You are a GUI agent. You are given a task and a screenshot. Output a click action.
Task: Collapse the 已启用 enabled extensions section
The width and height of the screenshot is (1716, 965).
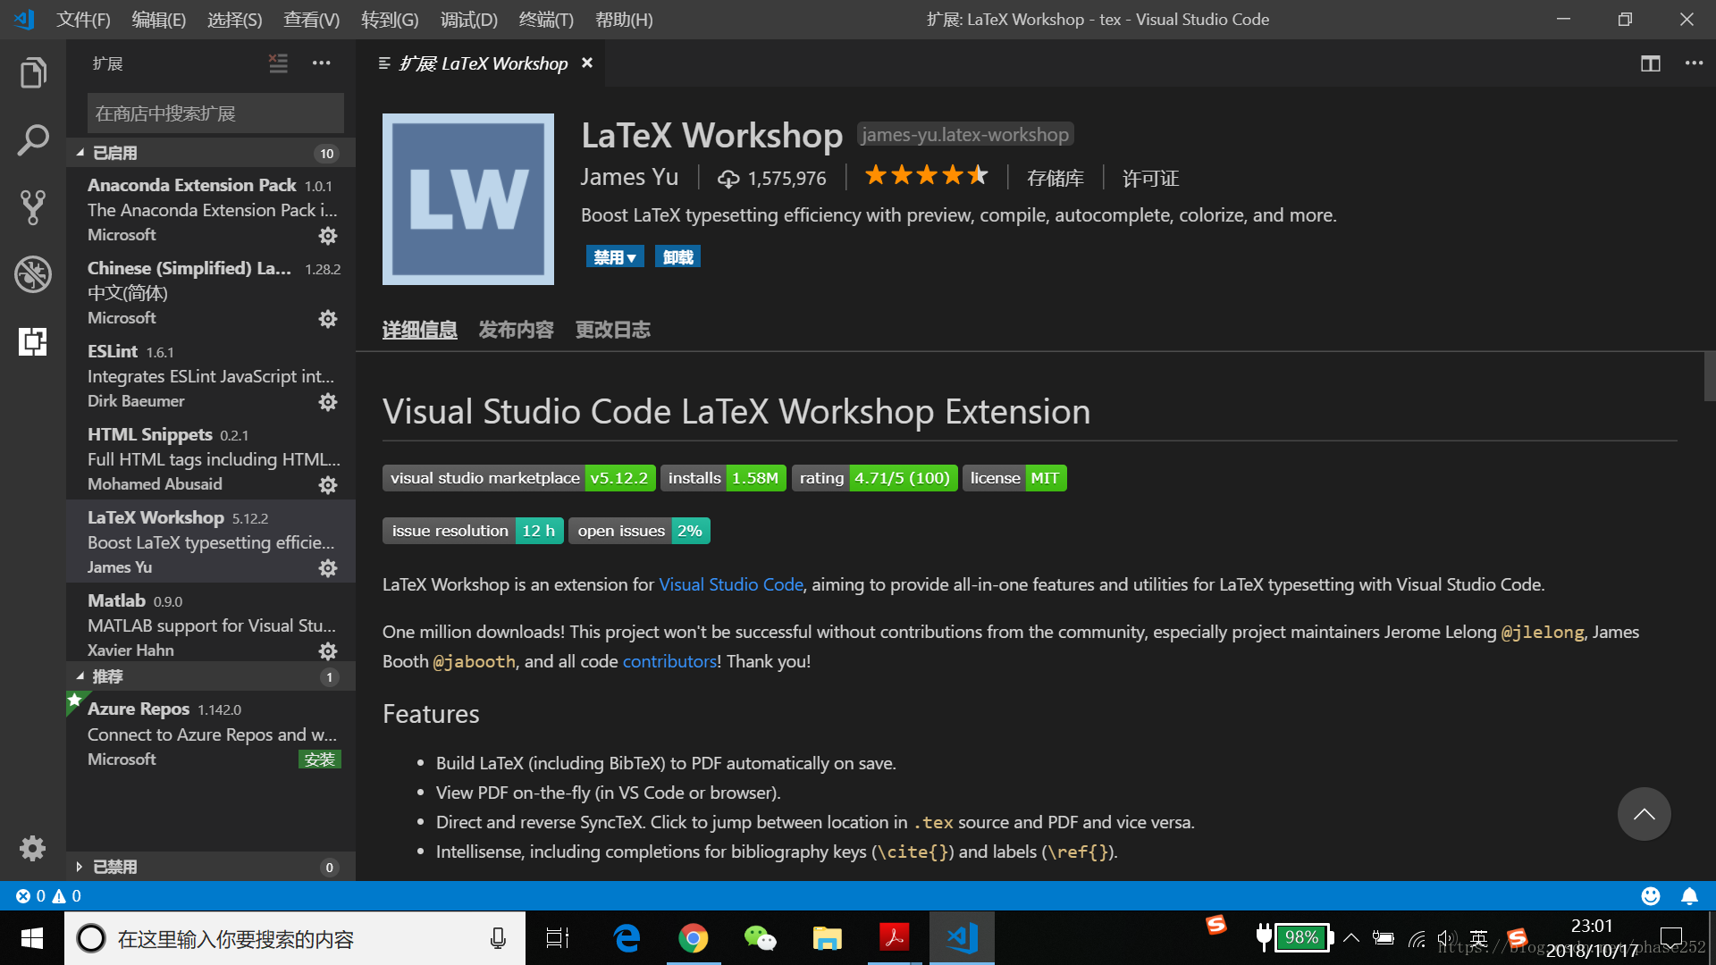click(211, 153)
